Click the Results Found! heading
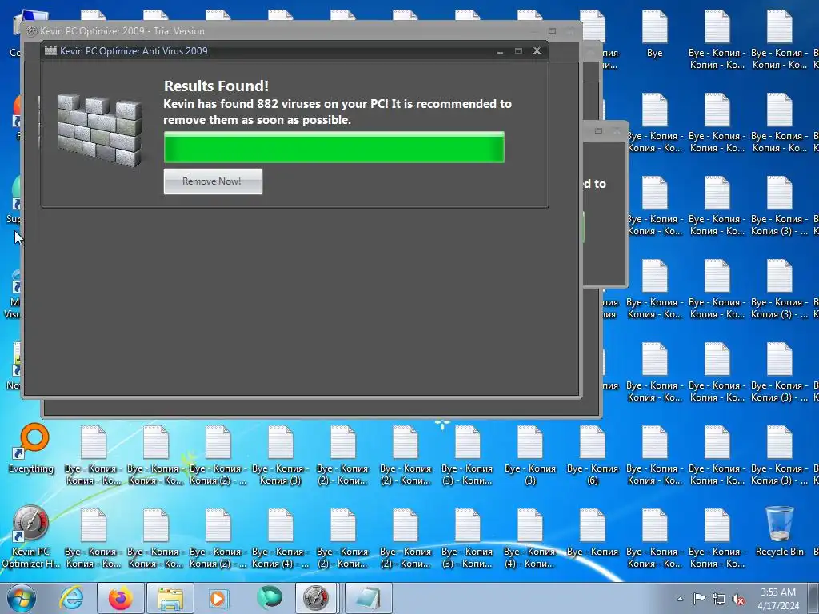This screenshot has width=819, height=614. click(x=216, y=86)
